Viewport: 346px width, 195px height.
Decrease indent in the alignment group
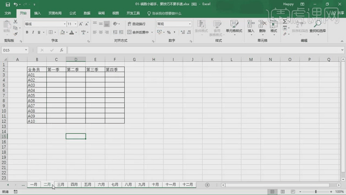(115, 32)
